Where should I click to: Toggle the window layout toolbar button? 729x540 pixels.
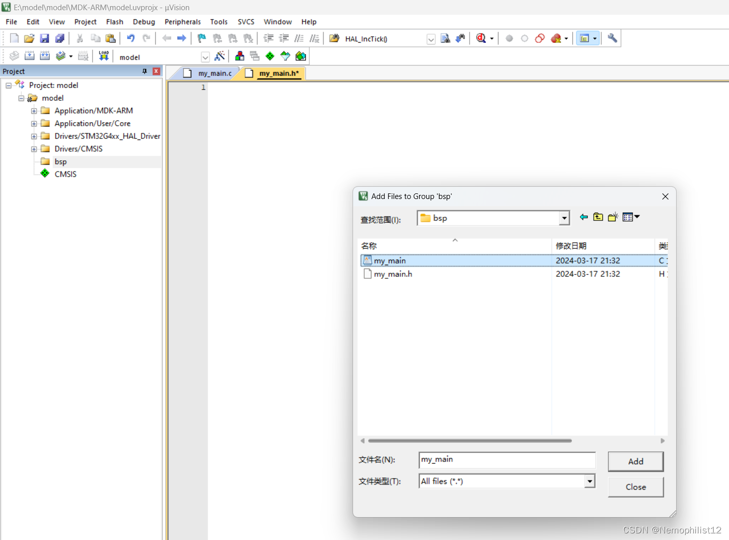tap(585, 38)
